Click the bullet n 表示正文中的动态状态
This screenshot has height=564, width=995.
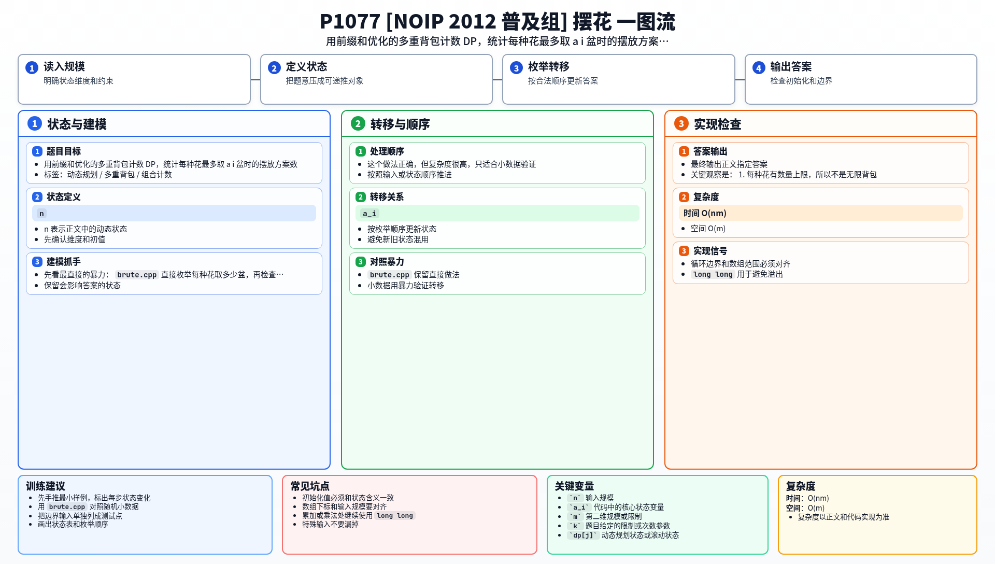point(86,229)
